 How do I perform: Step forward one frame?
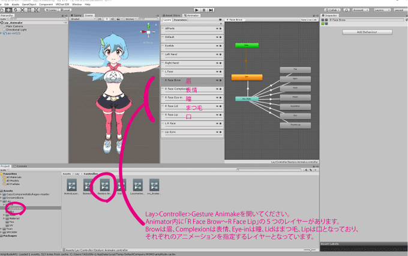coord(211,10)
